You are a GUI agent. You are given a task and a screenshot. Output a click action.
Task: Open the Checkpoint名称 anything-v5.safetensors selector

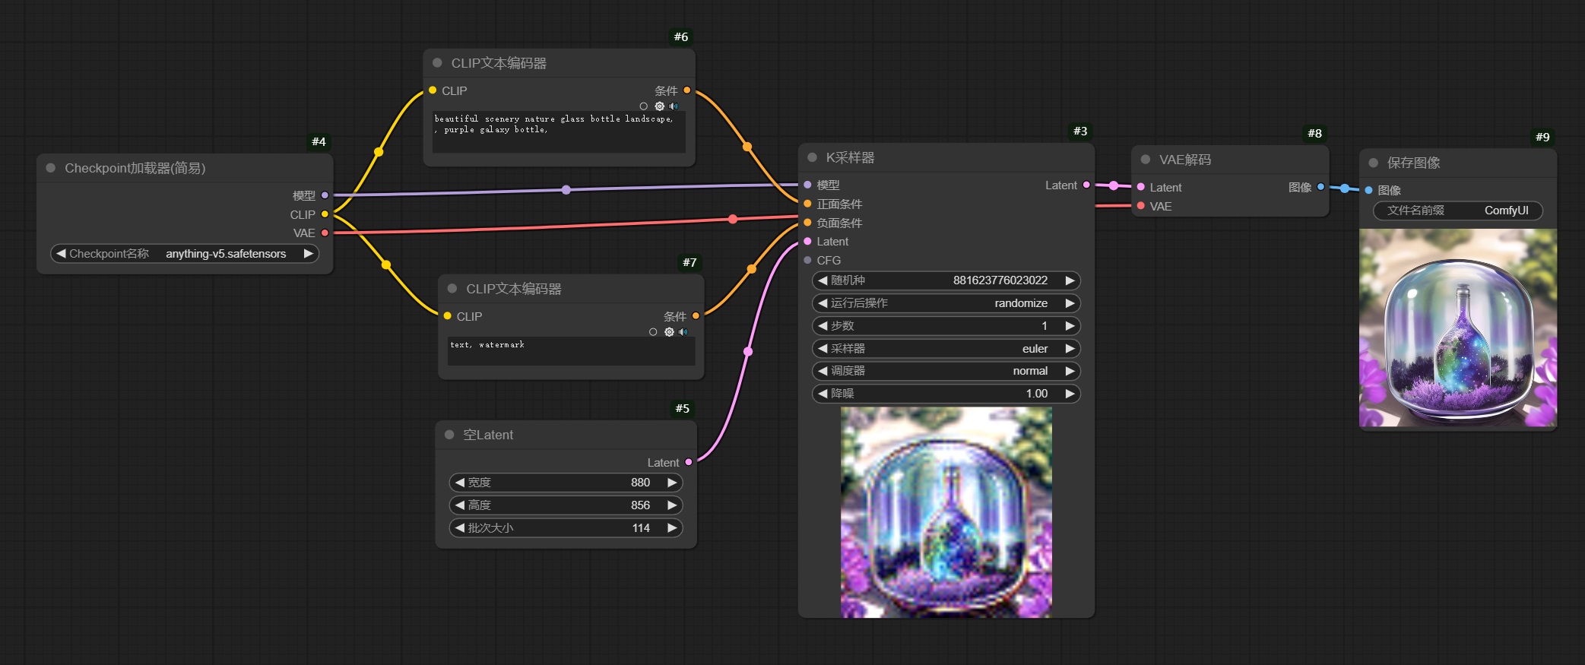click(x=185, y=254)
